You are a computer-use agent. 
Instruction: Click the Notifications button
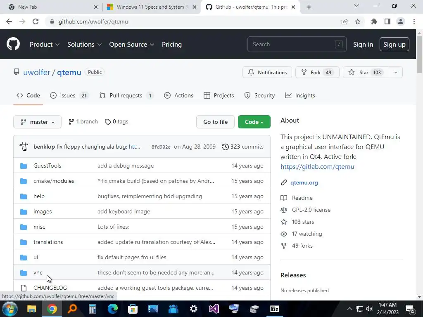[267, 73]
